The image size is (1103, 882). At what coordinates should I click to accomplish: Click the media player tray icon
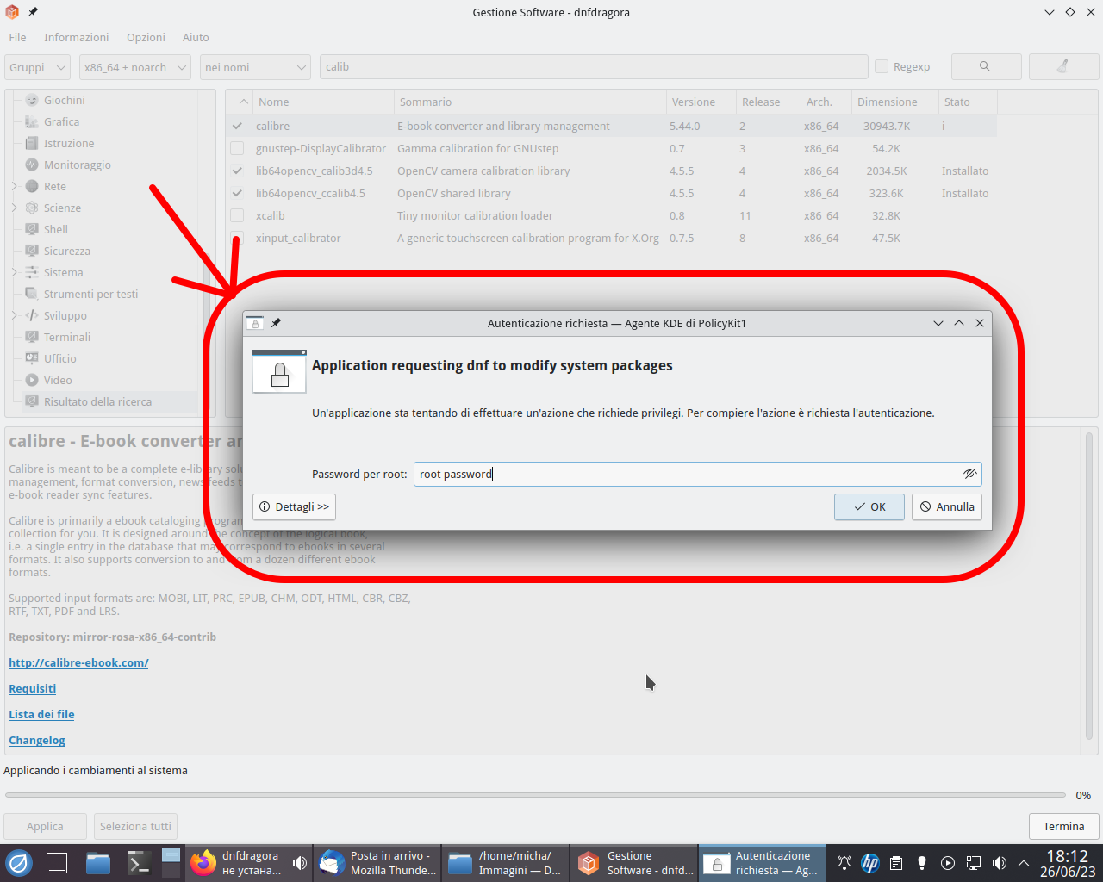pyautogui.click(x=948, y=863)
